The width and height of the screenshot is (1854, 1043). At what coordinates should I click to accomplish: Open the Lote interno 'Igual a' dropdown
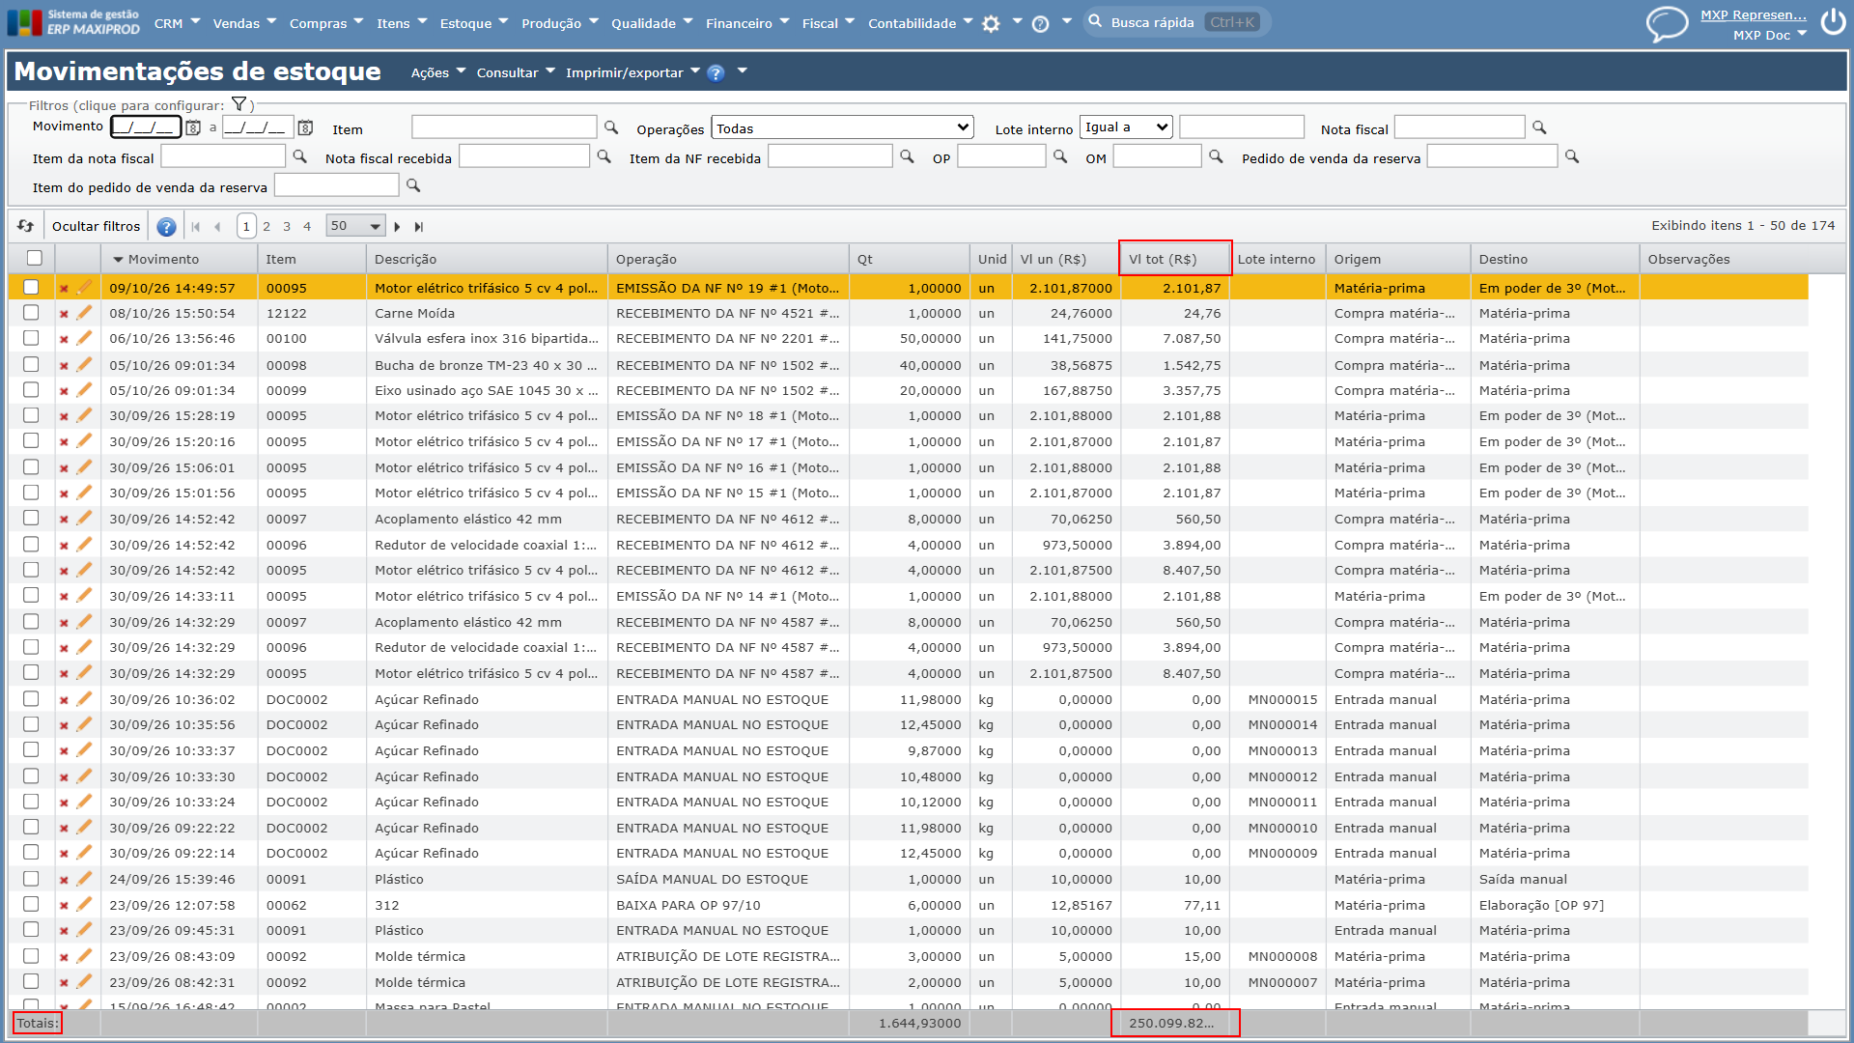(1126, 127)
